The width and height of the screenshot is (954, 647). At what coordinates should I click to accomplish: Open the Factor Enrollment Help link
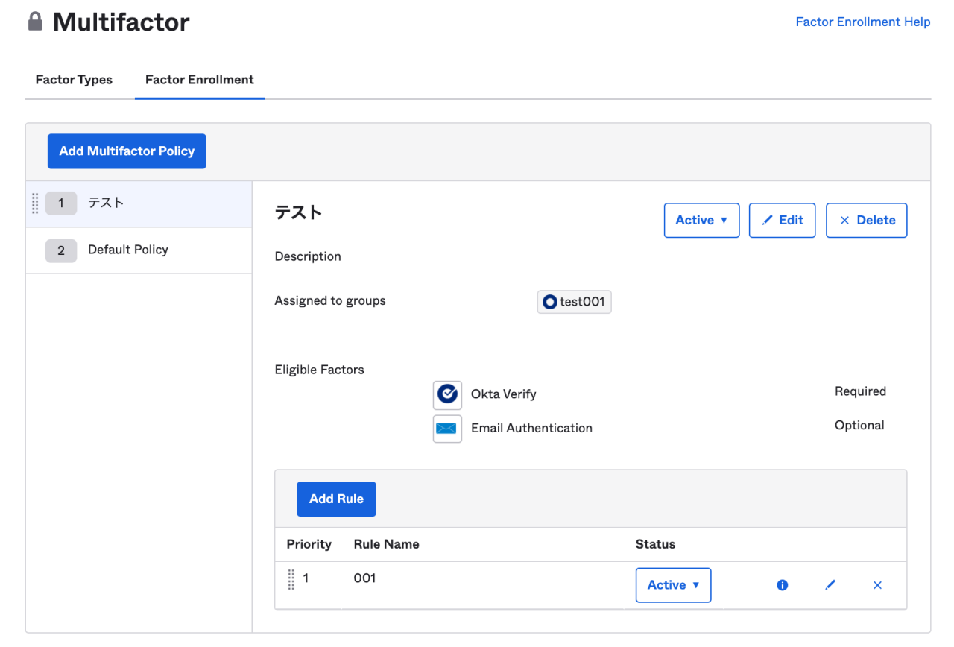tap(862, 22)
